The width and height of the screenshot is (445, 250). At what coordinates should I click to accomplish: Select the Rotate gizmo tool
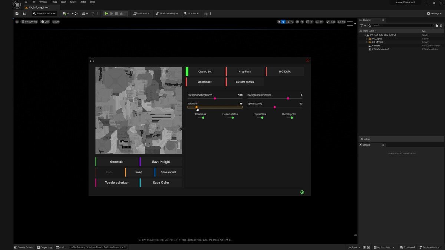coord(287,22)
